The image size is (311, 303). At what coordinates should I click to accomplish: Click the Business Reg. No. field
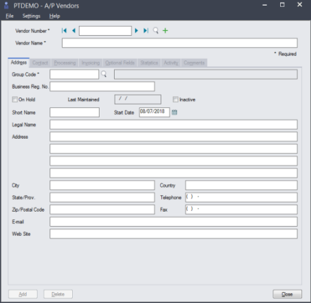(x=102, y=87)
